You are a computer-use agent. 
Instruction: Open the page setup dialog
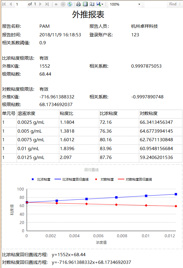pos(92,4)
